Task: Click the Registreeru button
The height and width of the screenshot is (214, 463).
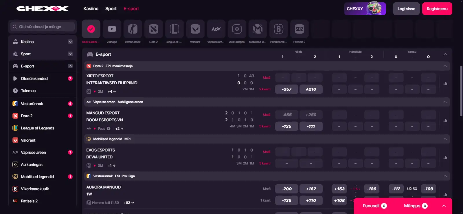Action: pos(437,9)
